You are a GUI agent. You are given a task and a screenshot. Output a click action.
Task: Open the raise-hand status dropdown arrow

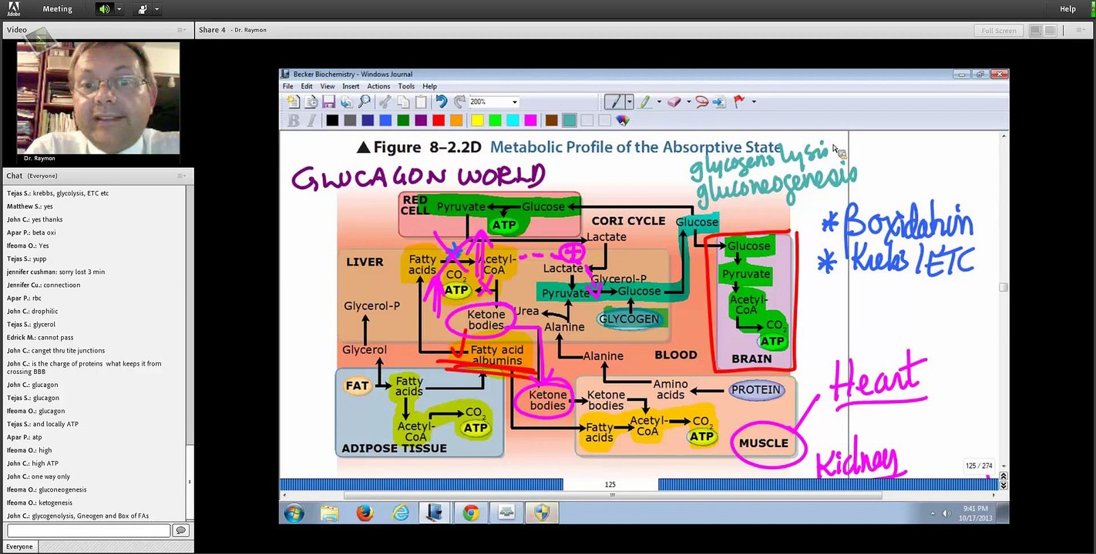point(157,9)
